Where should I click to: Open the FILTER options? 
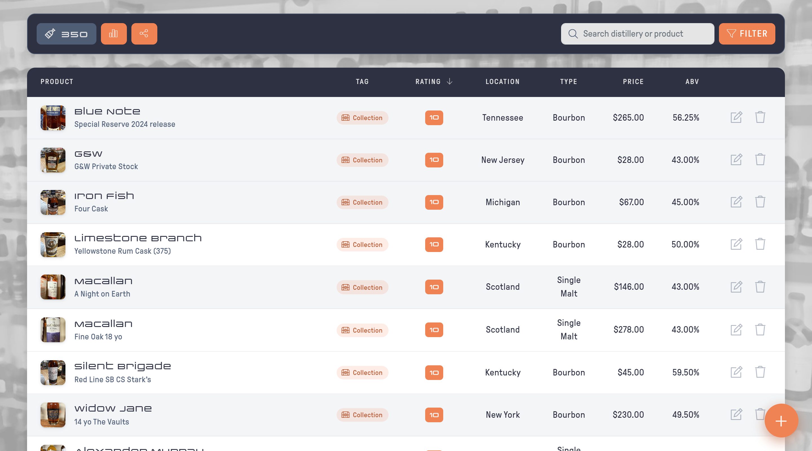tap(747, 34)
